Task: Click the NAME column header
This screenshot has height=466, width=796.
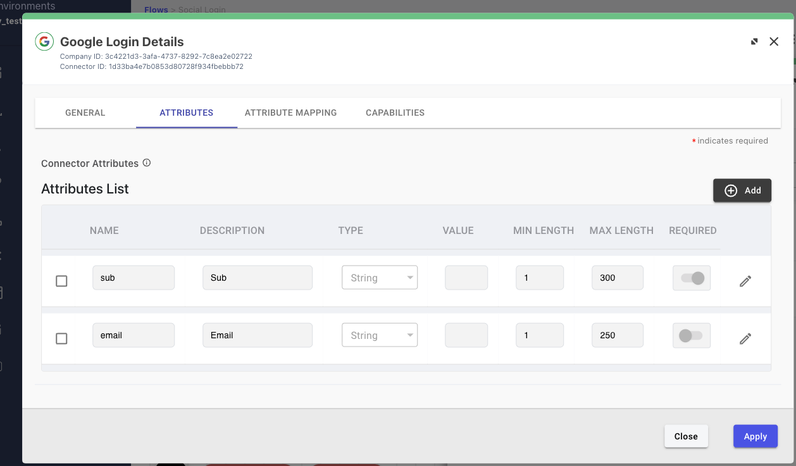Action: click(x=104, y=230)
